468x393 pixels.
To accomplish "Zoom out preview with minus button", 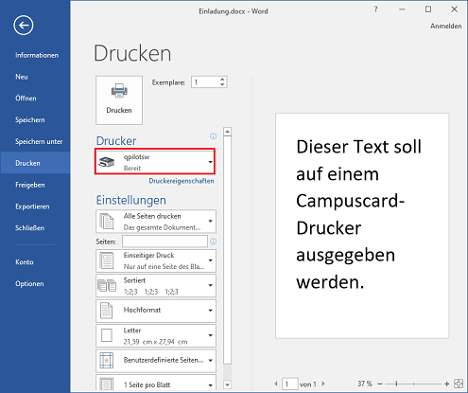I will click(x=380, y=384).
